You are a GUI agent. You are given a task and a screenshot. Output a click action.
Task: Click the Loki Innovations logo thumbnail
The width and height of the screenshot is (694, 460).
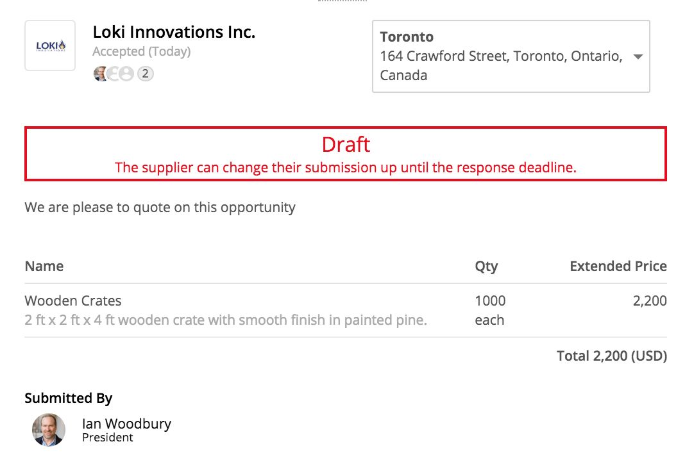tap(50, 45)
